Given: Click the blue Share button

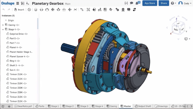Looking at the screenshot, I should [164, 3].
